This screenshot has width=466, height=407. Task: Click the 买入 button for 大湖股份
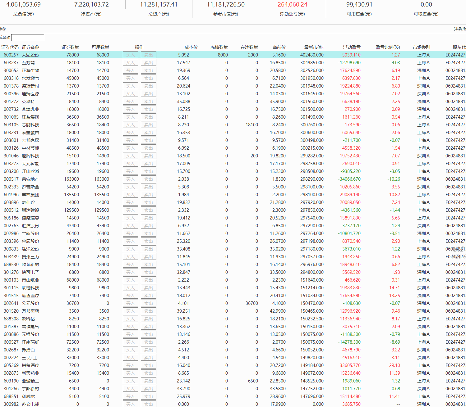pos(130,55)
